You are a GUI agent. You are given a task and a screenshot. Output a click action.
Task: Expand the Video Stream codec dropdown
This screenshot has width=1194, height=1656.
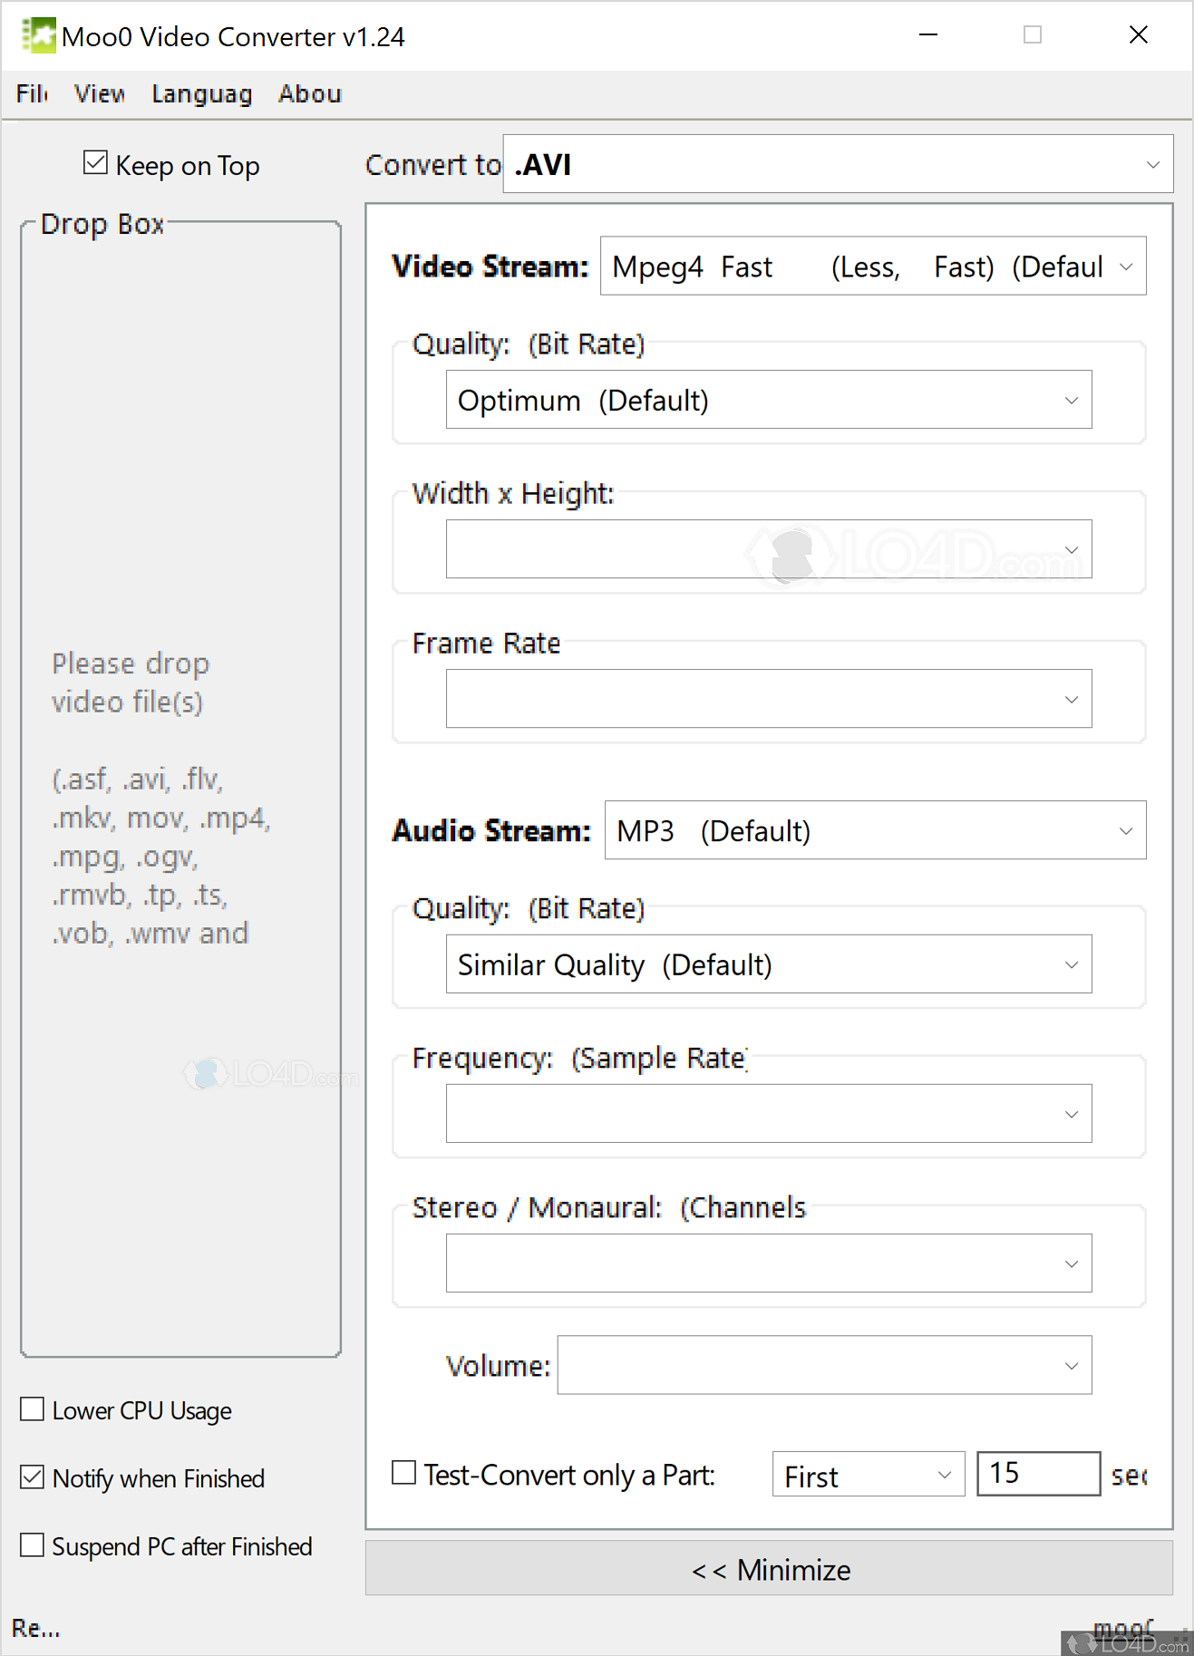coord(873,266)
